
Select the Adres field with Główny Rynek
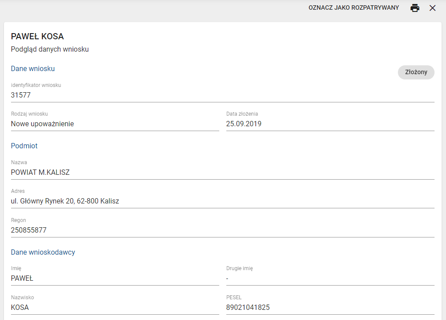point(222,201)
